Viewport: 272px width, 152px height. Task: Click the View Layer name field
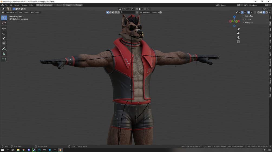256,5
